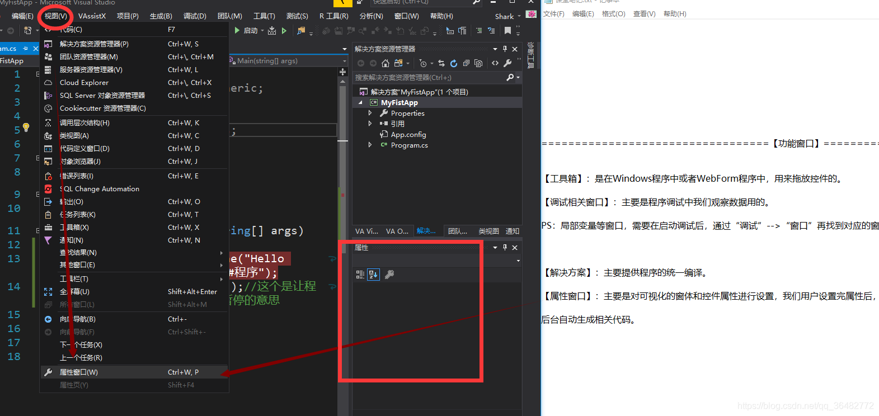Open the 诊断工具 side tab
Screen dimensions: 879x416
(x=531, y=55)
